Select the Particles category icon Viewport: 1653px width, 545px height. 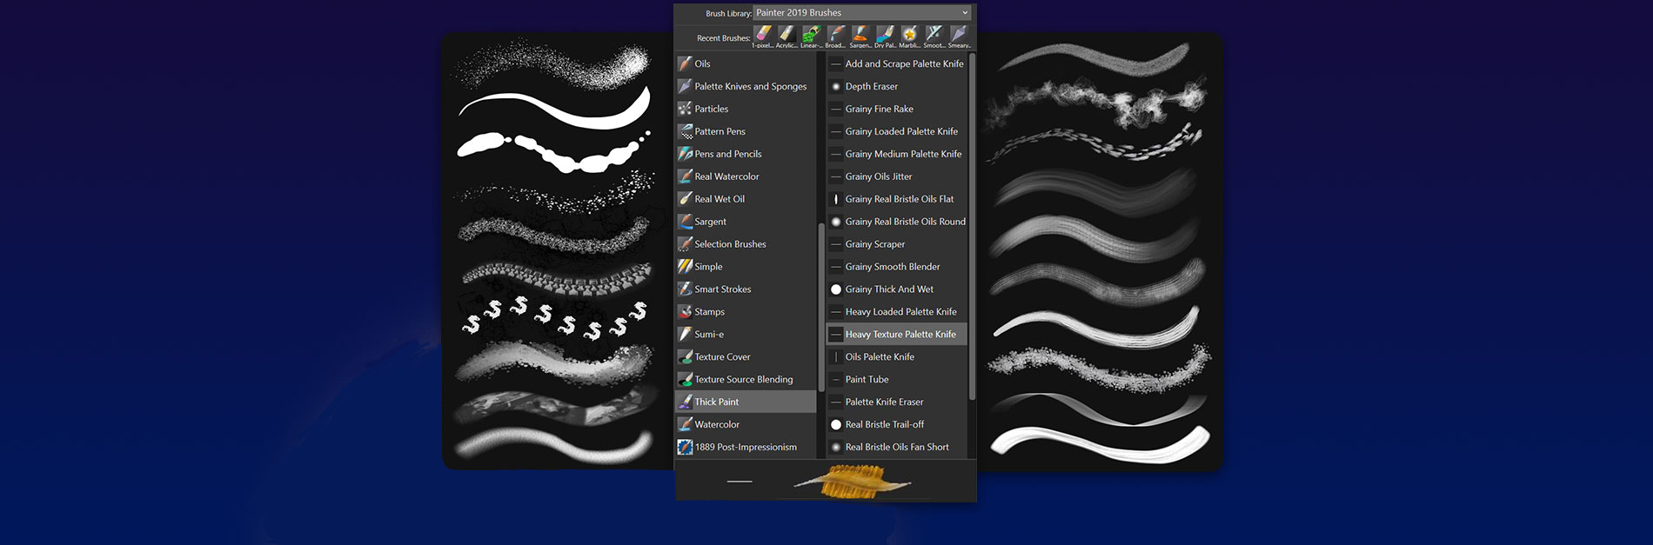pos(686,109)
